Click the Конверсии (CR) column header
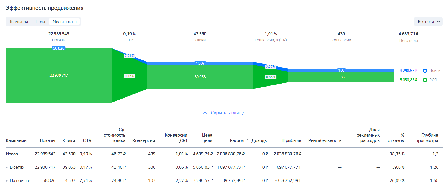This screenshot has height=190, width=448. (x=176, y=138)
